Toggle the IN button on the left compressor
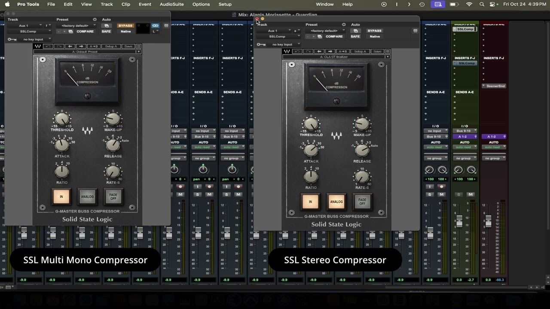 61,197
